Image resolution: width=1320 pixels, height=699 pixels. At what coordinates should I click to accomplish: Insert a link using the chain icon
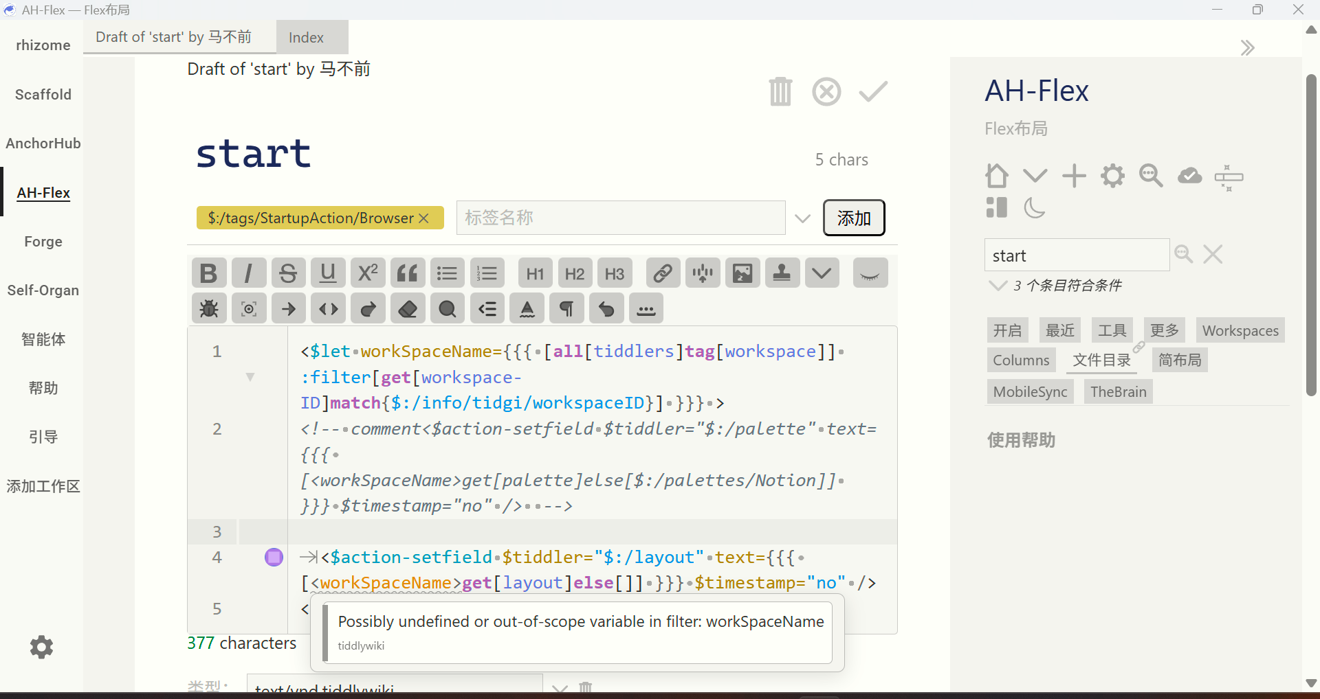click(x=663, y=273)
